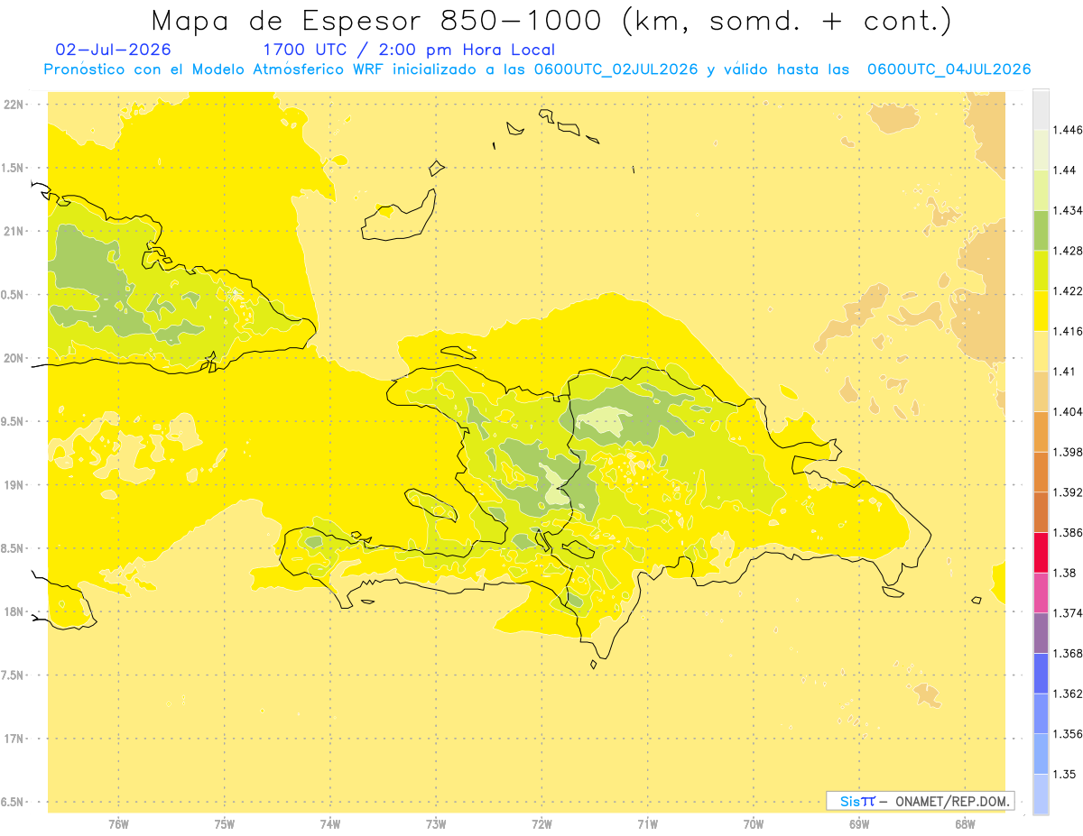
Task: Select the valid-until time "0600UTC_04JUL2026"
Action: click(949, 69)
